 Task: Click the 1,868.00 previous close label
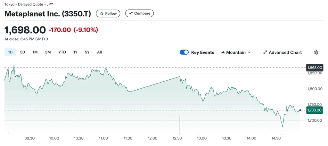314,68
